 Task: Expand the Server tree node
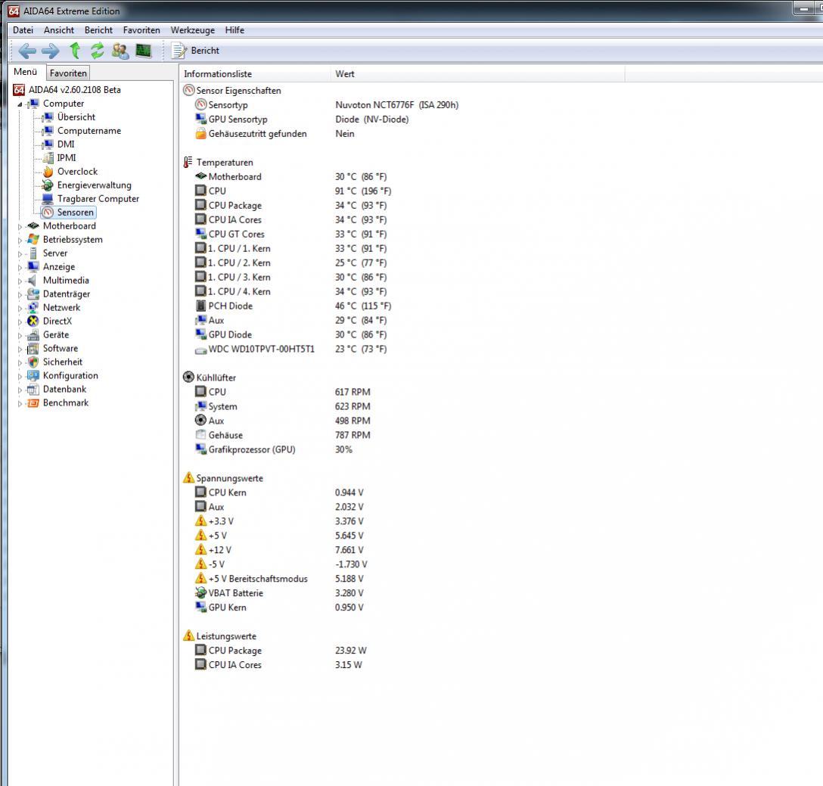[x=20, y=253]
